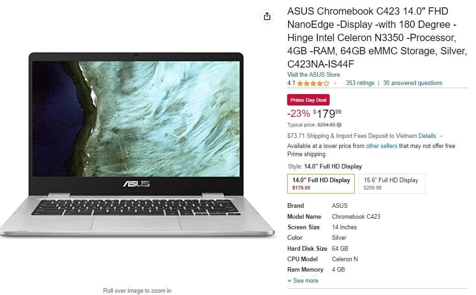Viewport: 476px width, 295px height.
Task: Click the $179.99 deal price
Action: tap(327, 114)
